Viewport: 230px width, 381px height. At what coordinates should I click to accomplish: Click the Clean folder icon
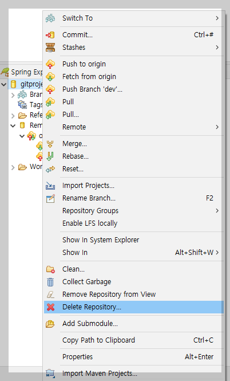click(x=50, y=269)
